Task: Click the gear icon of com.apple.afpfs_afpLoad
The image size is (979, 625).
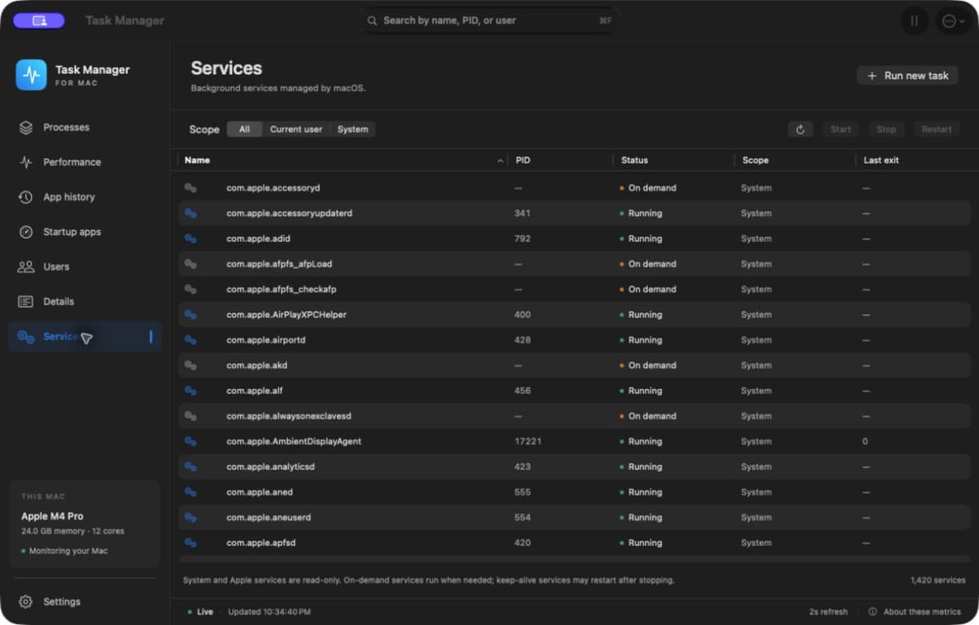Action: [190, 264]
